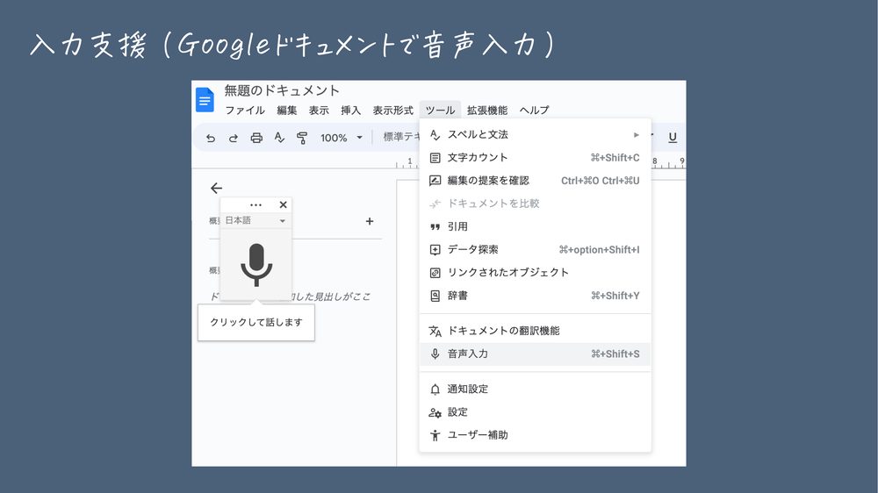This screenshot has width=878, height=493.
Task: Click the spell check icon in the toolbar
Action: click(x=279, y=138)
